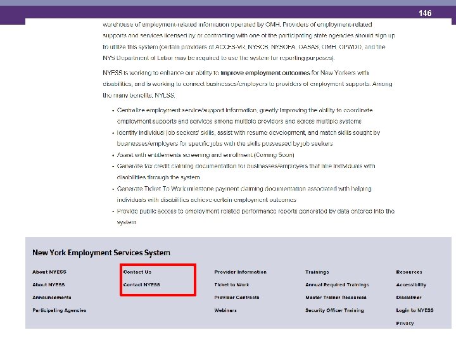Viewport: 456px width, 342px height.
Task: Click the Contact NYESS link
Action: tap(142, 285)
